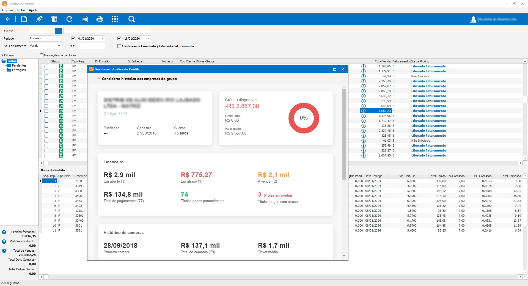The width and height of the screenshot is (528, 286).
Task: Click the red 0% credit donut chart
Action: (304, 118)
